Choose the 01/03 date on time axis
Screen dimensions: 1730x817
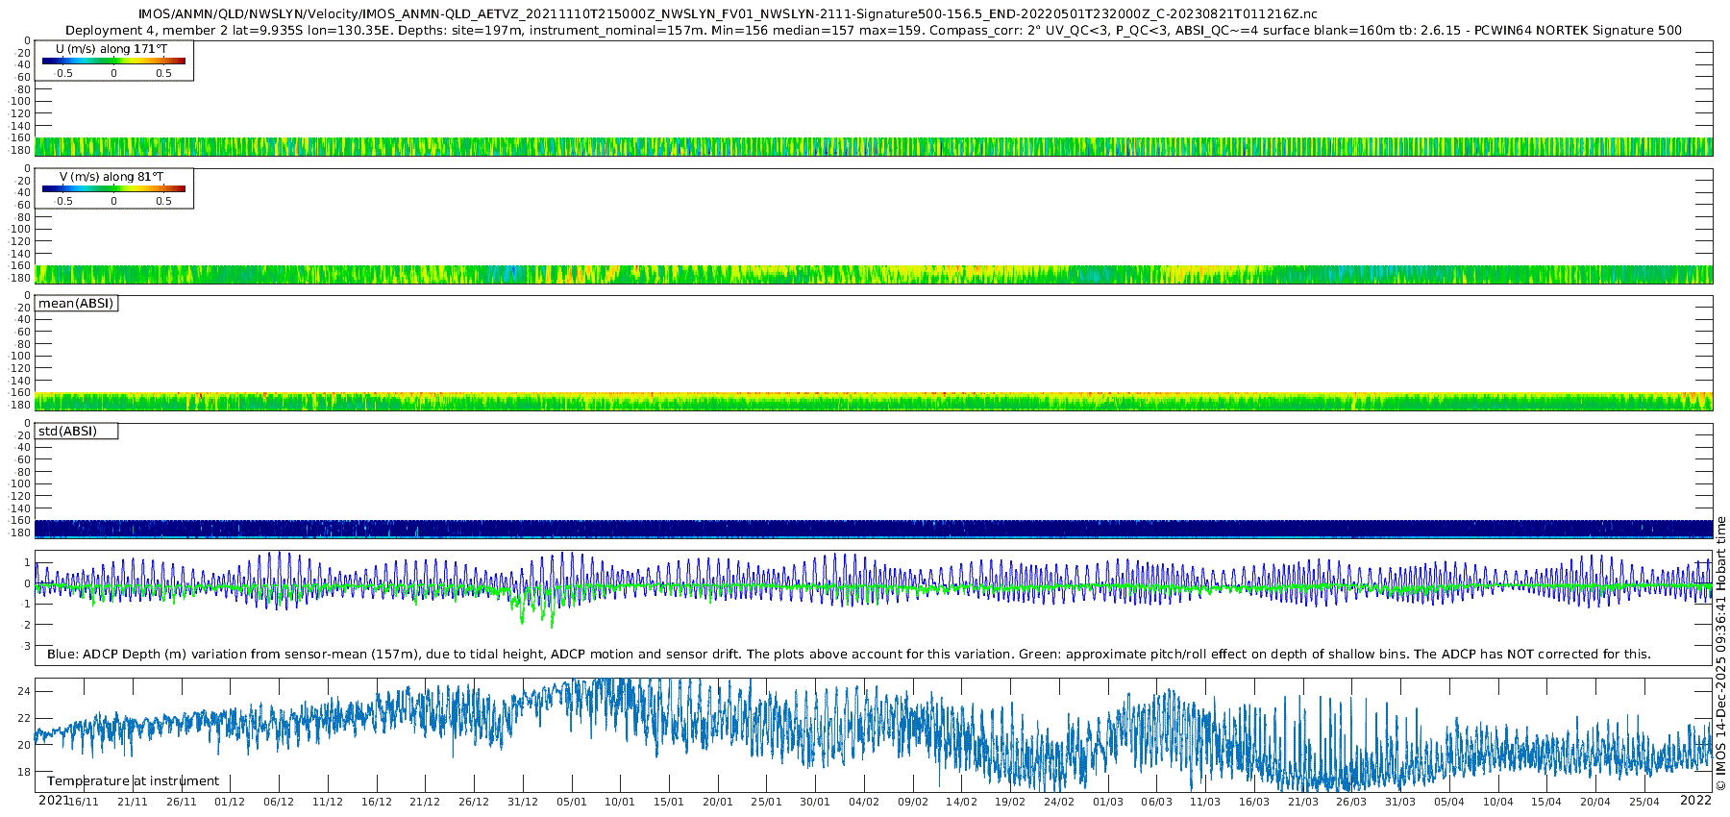click(1108, 803)
